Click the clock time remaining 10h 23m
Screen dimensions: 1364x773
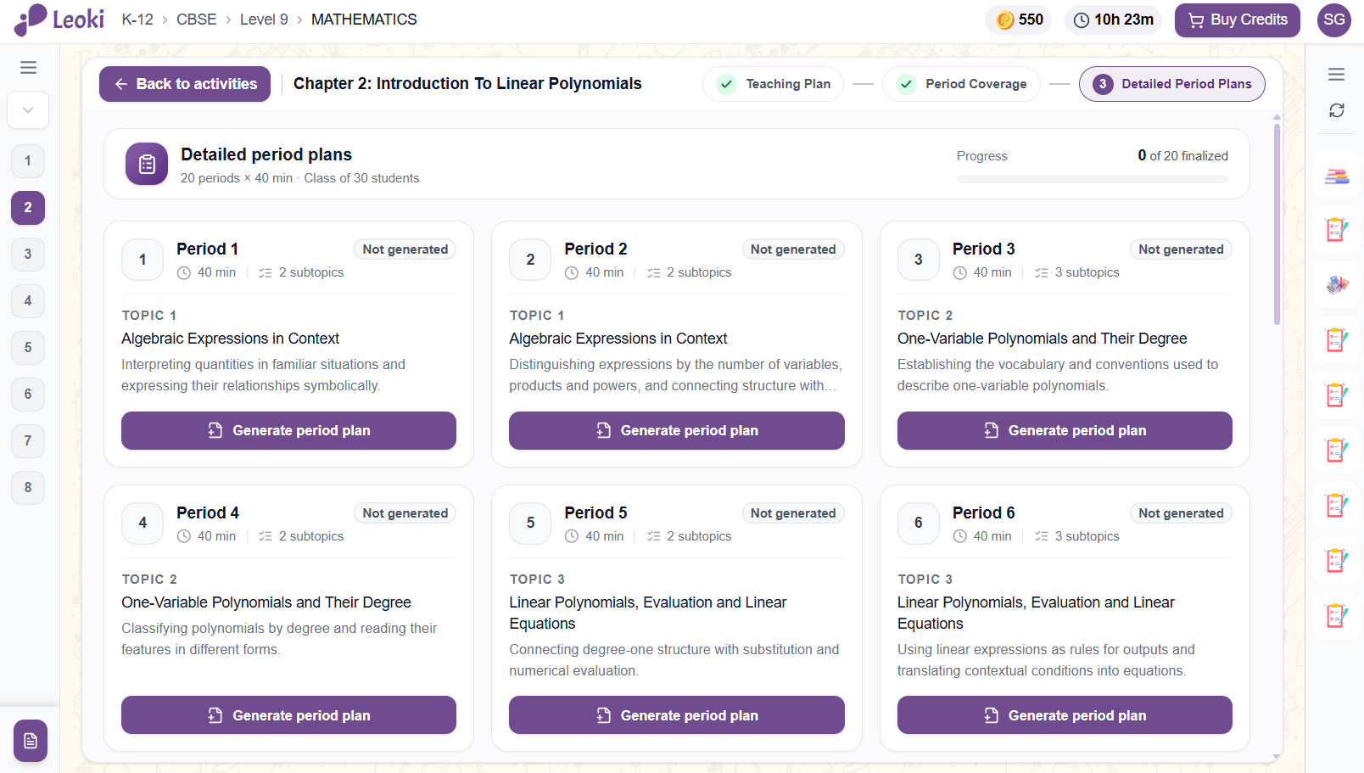click(x=1113, y=20)
